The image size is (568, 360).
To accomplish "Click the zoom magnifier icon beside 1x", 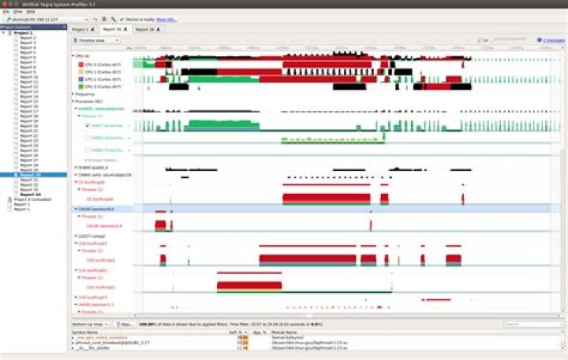I will pos(480,40).
